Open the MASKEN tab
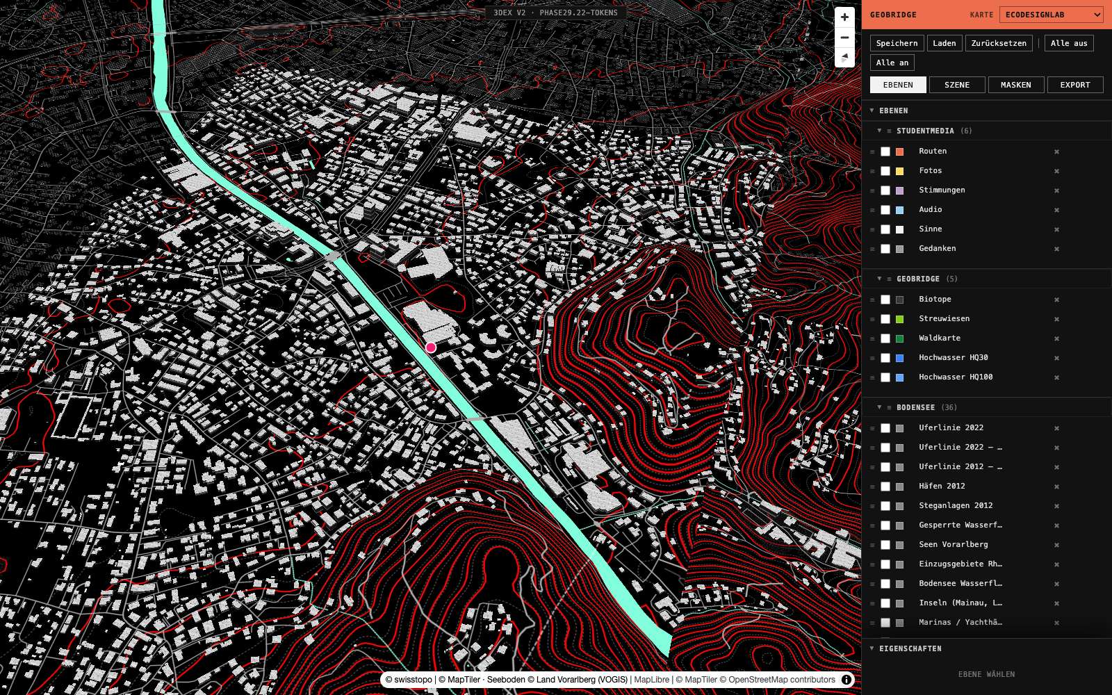1112x695 pixels. click(x=1016, y=85)
